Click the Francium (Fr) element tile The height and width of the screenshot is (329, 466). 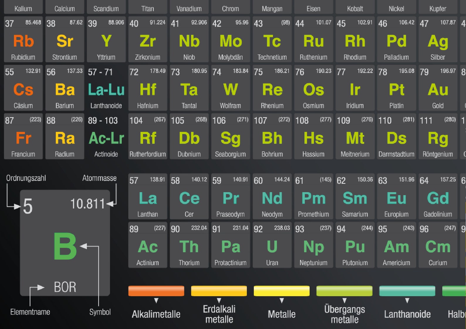coord(23,136)
